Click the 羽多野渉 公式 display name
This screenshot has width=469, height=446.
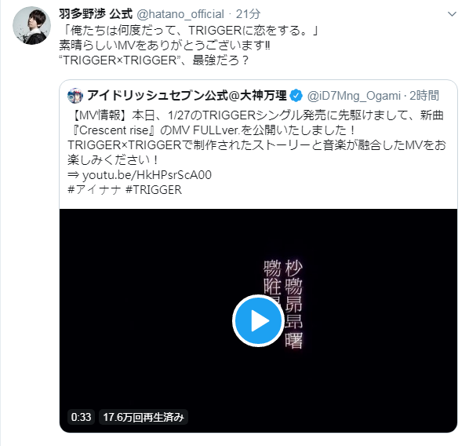[96, 14]
